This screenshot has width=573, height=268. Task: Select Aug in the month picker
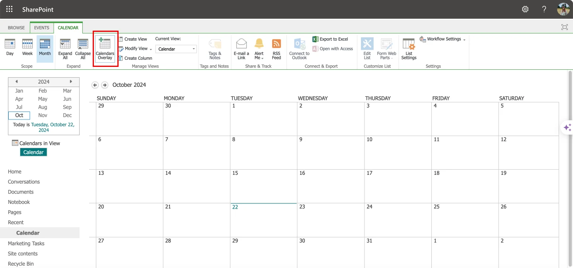pos(43,107)
